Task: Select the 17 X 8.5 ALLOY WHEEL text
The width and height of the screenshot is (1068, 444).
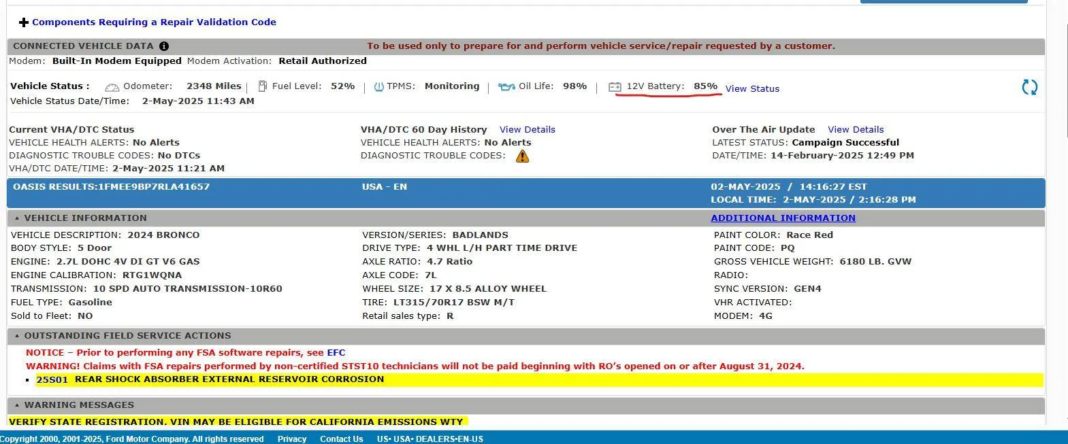Action: tap(488, 288)
